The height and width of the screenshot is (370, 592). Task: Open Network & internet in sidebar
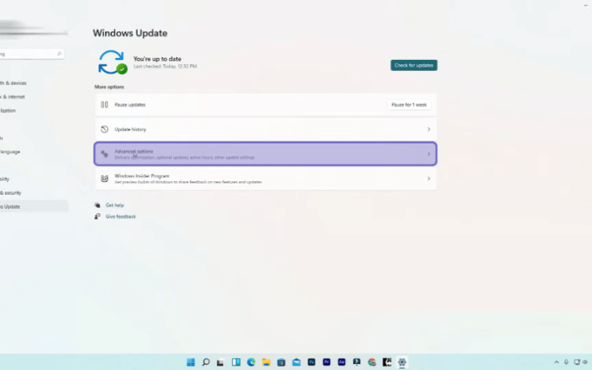coord(13,97)
